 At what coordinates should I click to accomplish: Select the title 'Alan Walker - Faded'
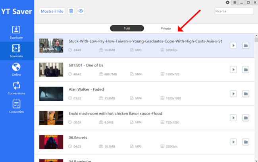point(86,89)
